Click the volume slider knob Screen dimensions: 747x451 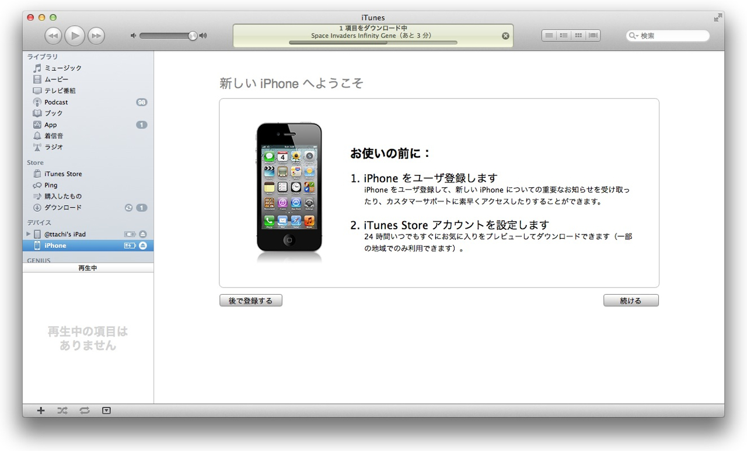tap(193, 36)
